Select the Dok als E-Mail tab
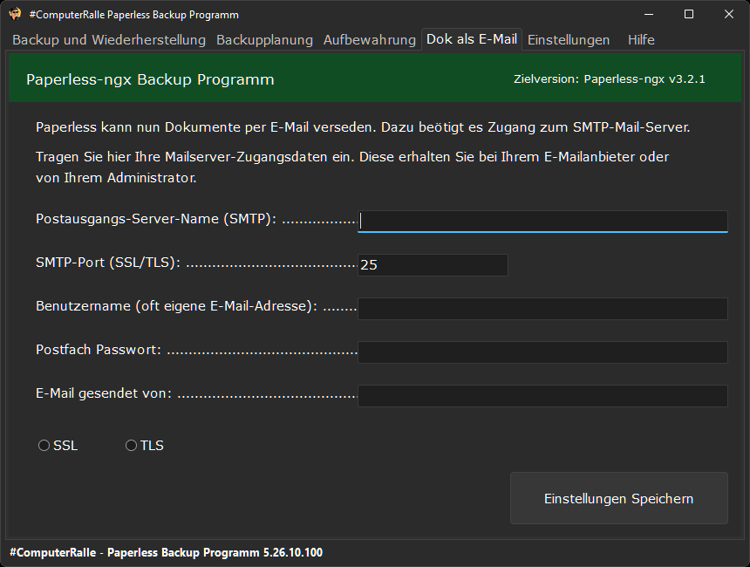The width and height of the screenshot is (750, 567). [x=472, y=39]
